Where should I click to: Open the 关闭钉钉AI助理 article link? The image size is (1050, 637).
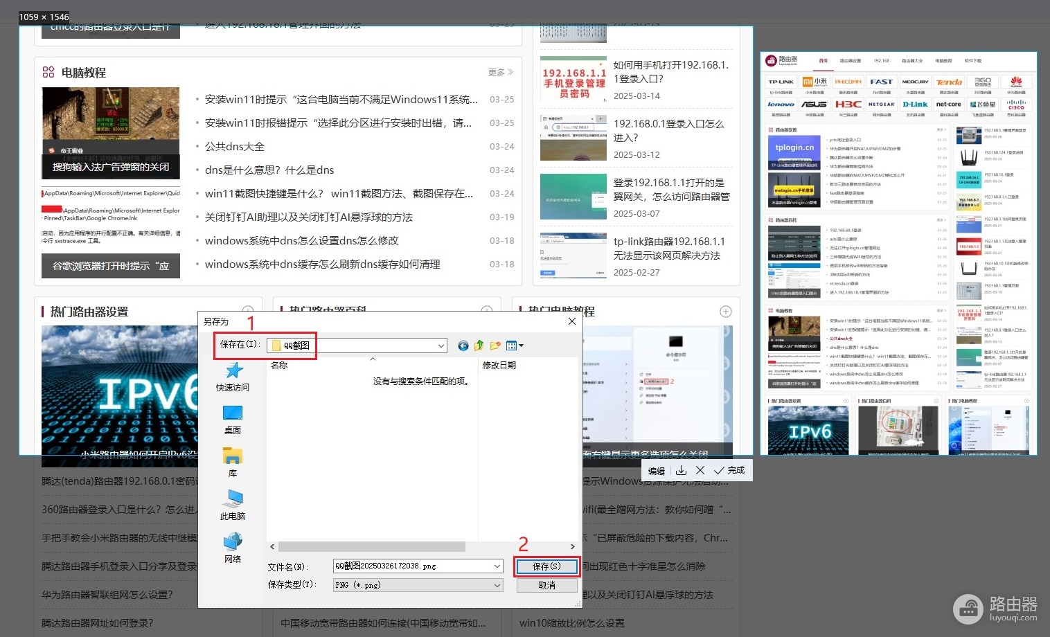tap(309, 217)
